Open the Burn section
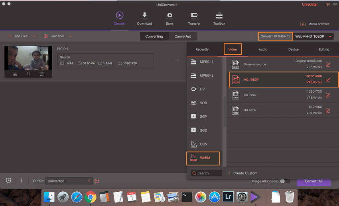Screen dimensions: 339x206 pyautogui.click(x=169, y=18)
